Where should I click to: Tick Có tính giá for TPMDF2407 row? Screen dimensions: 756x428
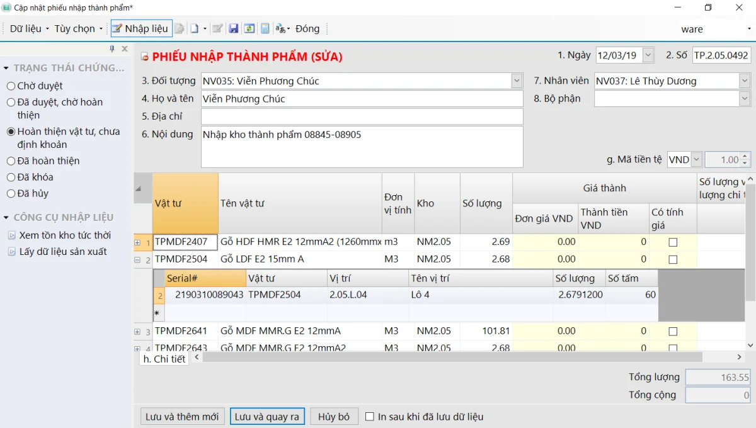tap(673, 242)
